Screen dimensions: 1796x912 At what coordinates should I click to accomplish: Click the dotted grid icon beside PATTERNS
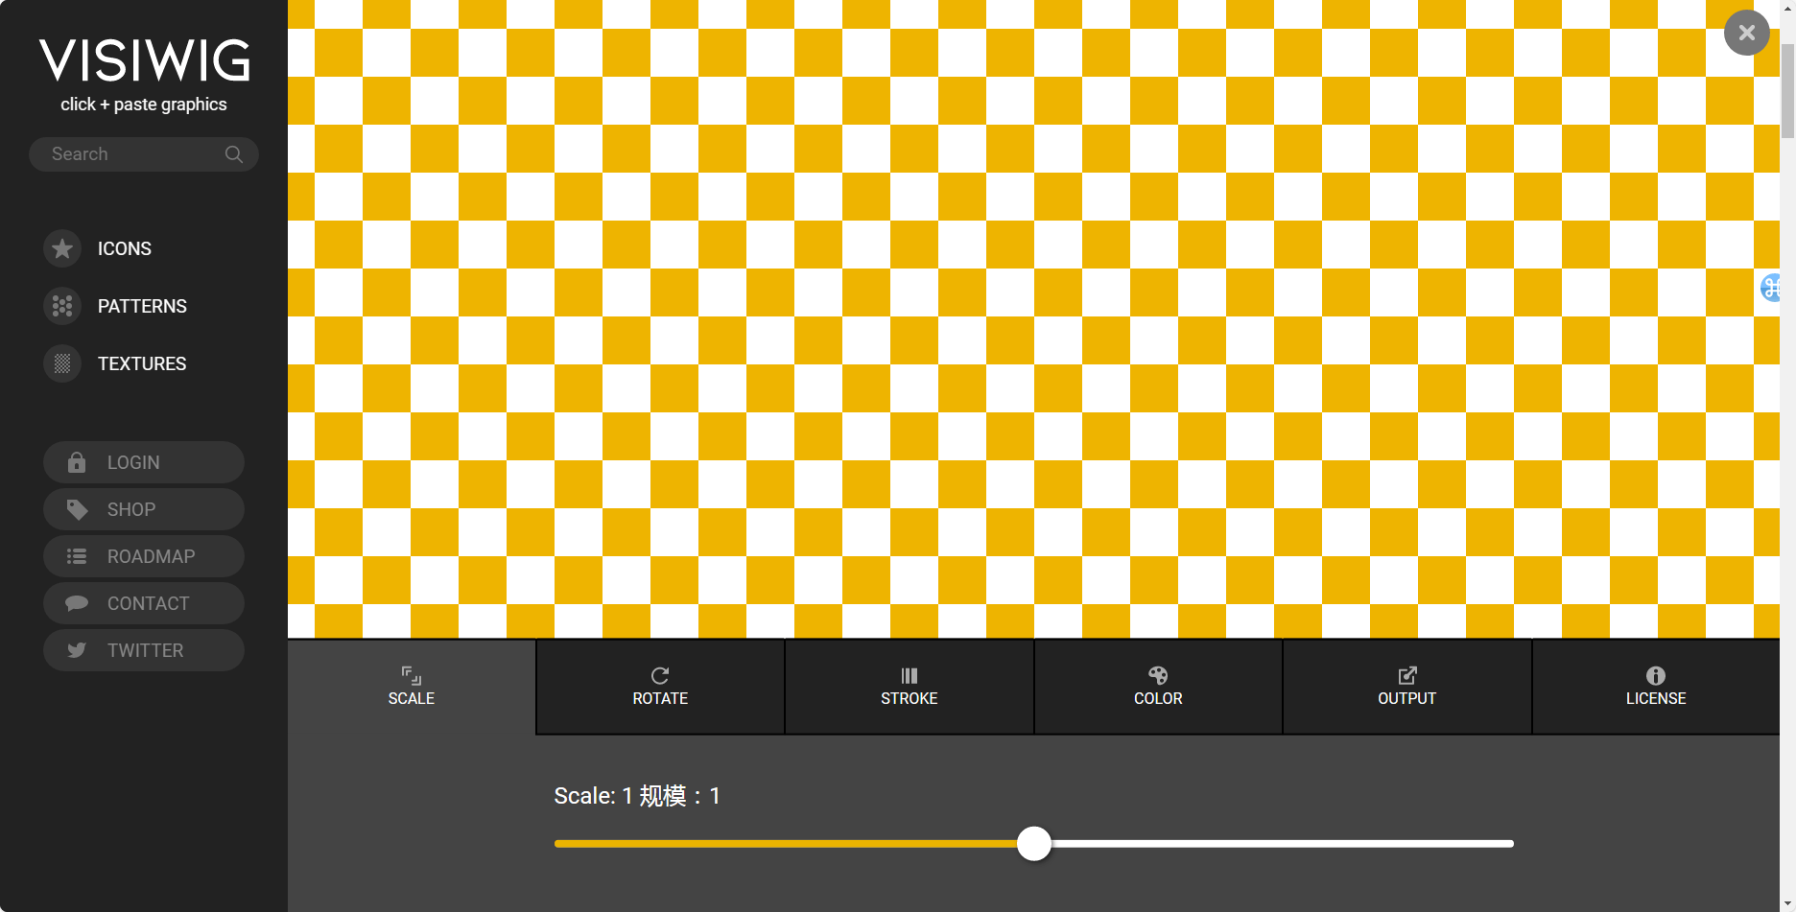62,307
